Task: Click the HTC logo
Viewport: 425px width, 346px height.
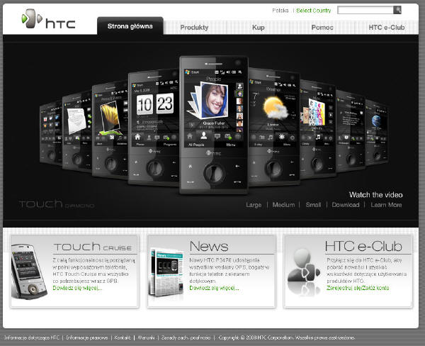Action: pyautogui.click(x=44, y=20)
